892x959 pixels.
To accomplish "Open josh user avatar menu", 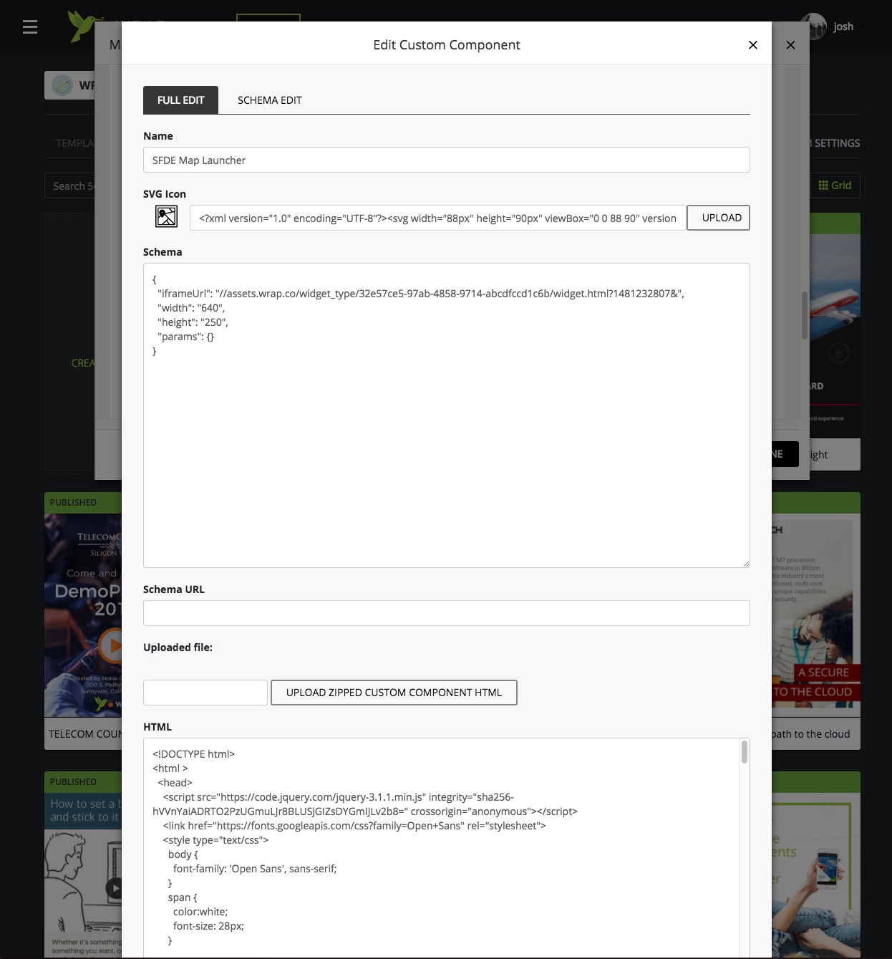I will (814, 26).
